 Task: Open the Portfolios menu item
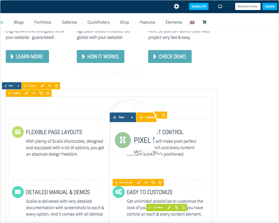(x=43, y=22)
